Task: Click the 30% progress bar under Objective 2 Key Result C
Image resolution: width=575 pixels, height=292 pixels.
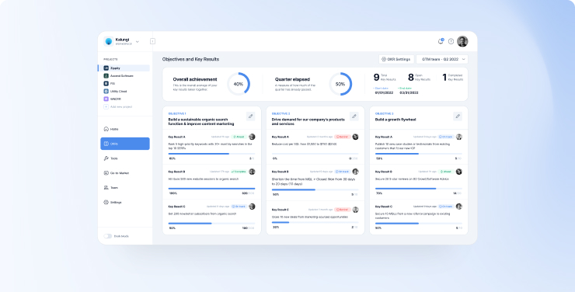Action: [315, 222]
